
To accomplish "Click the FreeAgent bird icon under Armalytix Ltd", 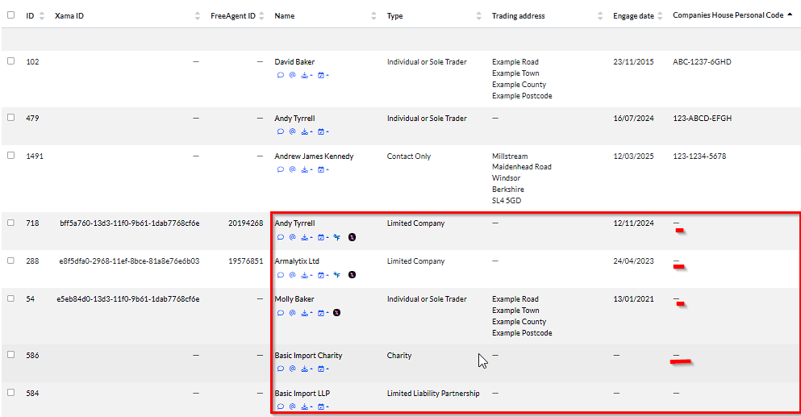I will pos(337,274).
